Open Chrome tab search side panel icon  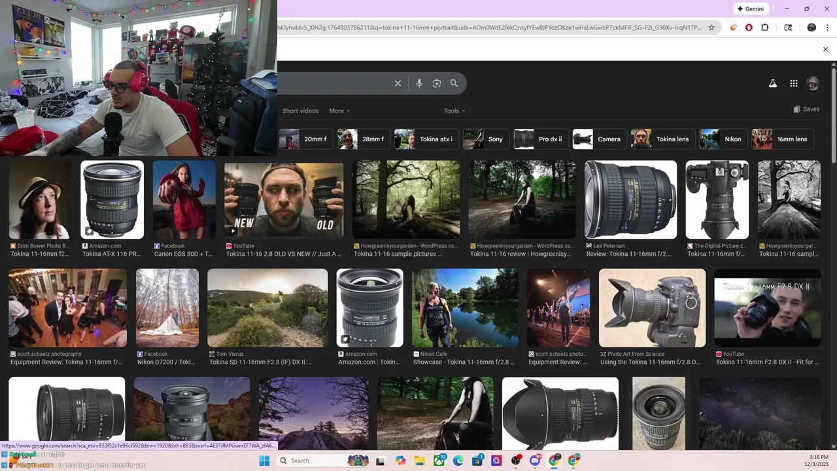point(788,27)
